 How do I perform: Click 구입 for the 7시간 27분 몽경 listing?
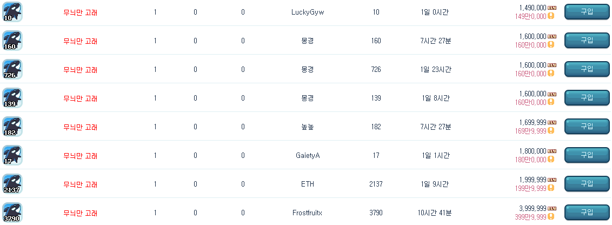[x=587, y=40]
